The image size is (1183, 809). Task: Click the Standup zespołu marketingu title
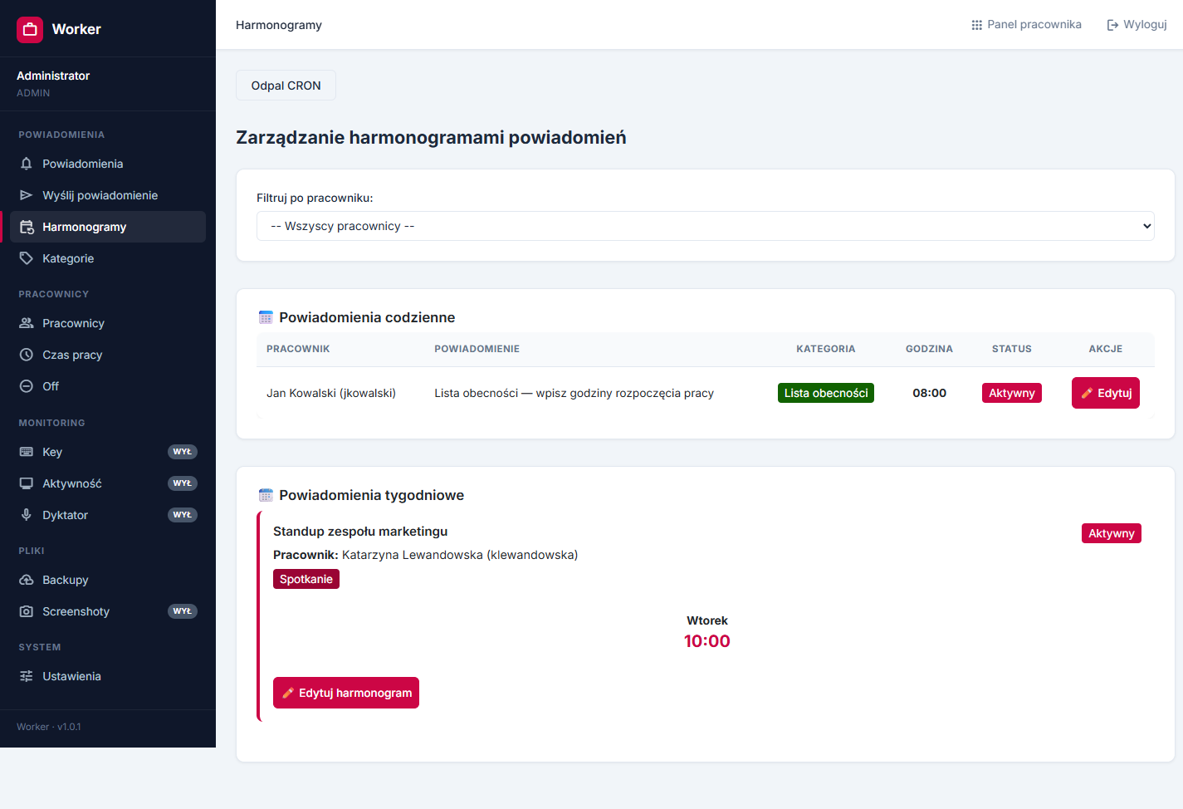(360, 532)
